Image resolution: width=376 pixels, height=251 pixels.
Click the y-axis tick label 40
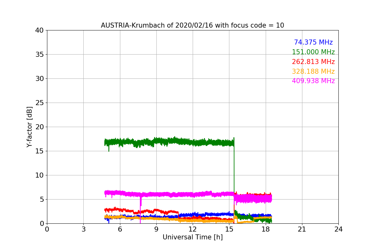click(x=39, y=30)
